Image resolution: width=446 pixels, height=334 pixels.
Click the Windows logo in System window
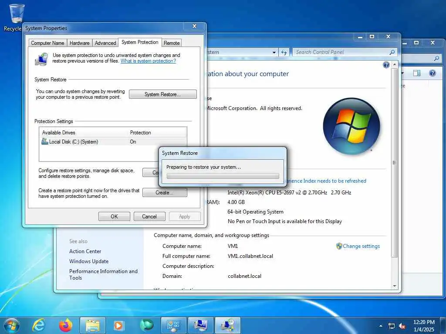click(x=351, y=127)
